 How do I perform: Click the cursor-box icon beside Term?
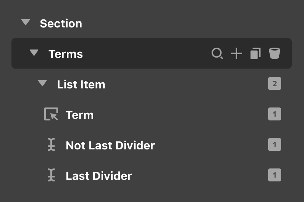click(51, 114)
